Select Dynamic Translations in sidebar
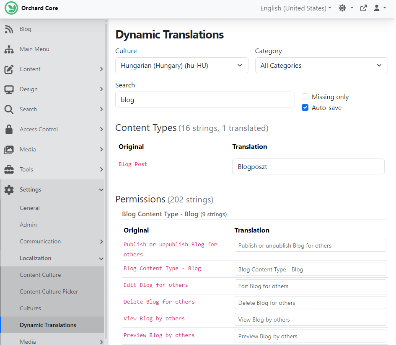 48,325
